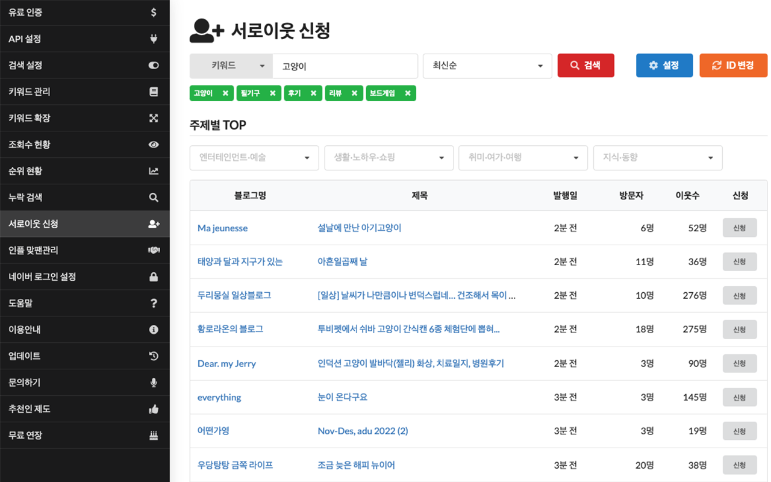Click the 업데이트 history icon
Image resolution: width=771 pixels, height=482 pixels.
(x=154, y=356)
